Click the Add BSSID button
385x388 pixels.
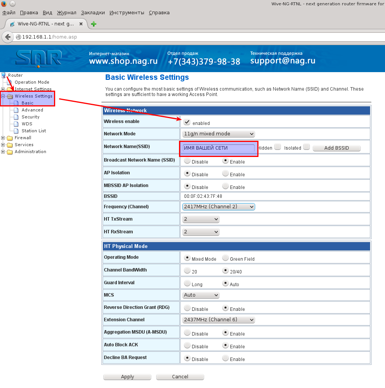coord(336,148)
